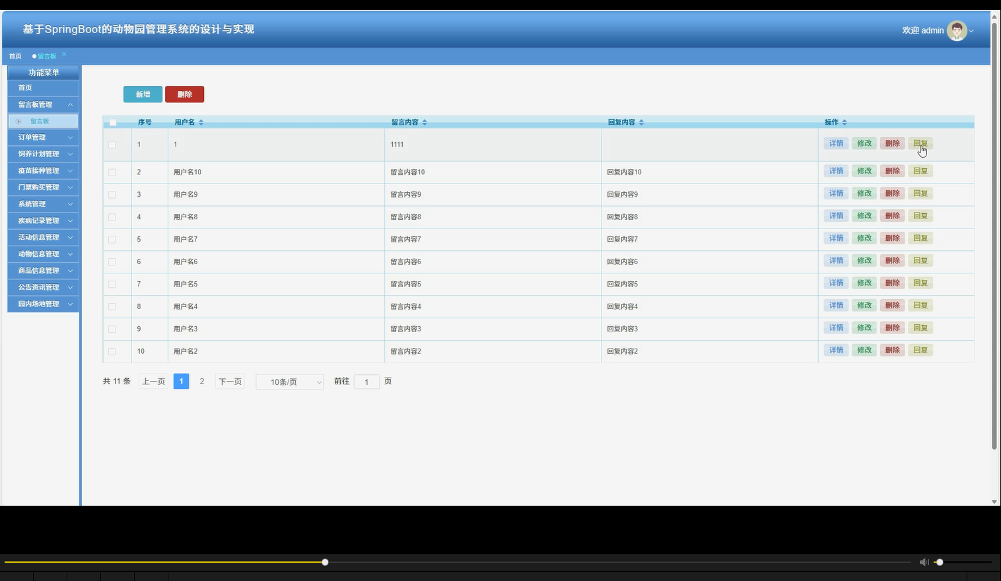The image size is (1001, 581).
Task: Click 回复 for 用户名3 row
Action: (920, 328)
